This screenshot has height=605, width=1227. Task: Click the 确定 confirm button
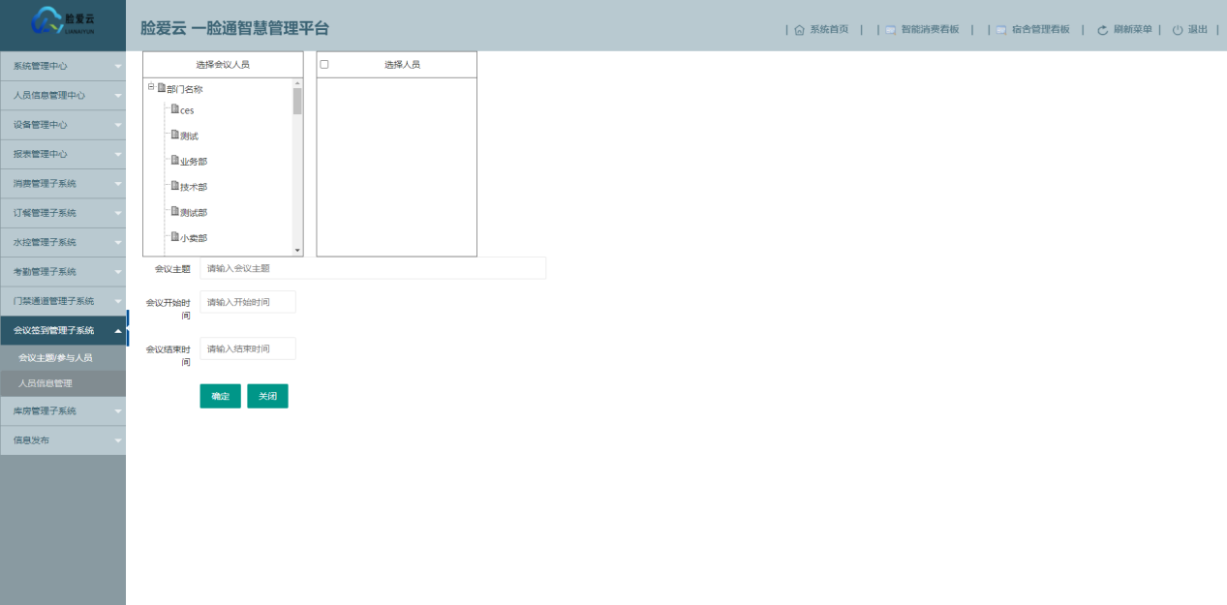221,396
